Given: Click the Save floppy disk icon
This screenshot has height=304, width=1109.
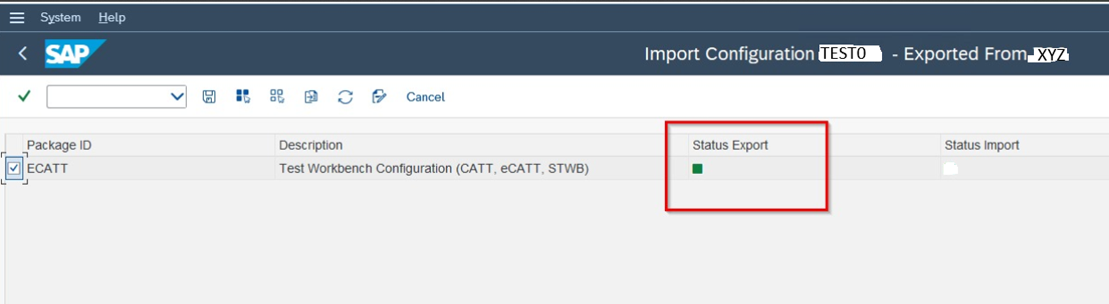Looking at the screenshot, I should pyautogui.click(x=209, y=96).
